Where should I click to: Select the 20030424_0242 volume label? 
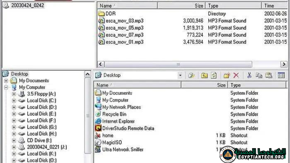[28, 5]
